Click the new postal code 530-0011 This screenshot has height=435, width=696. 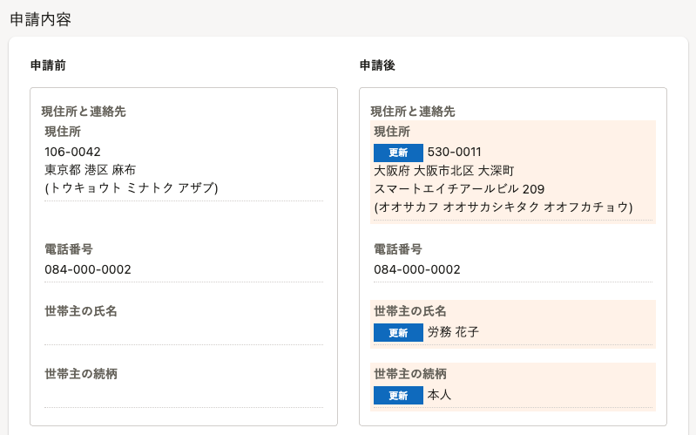(455, 152)
